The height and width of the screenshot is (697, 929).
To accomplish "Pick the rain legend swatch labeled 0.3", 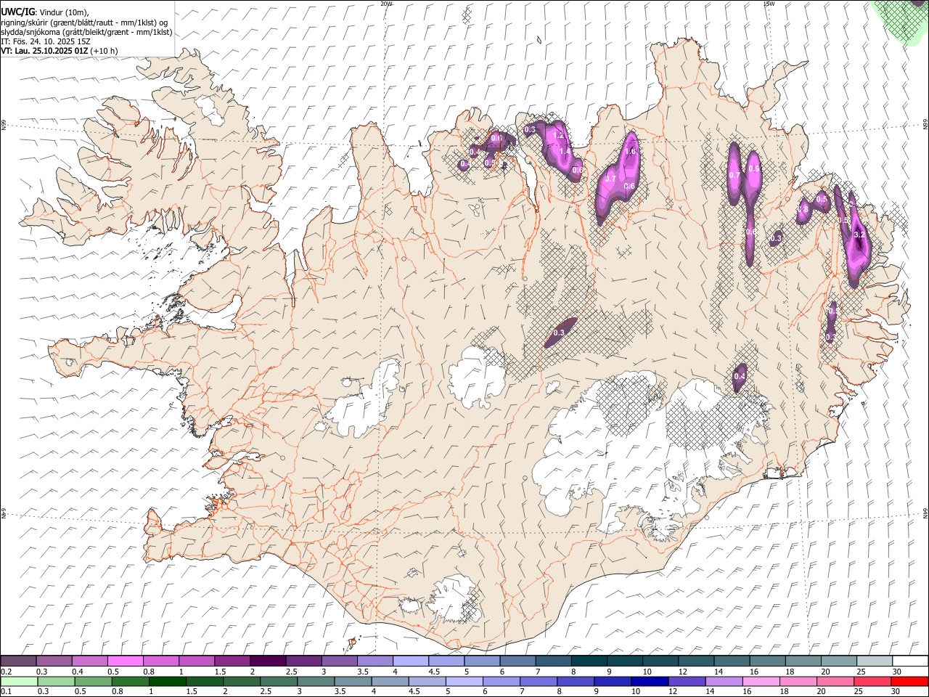I will [x=57, y=681].
